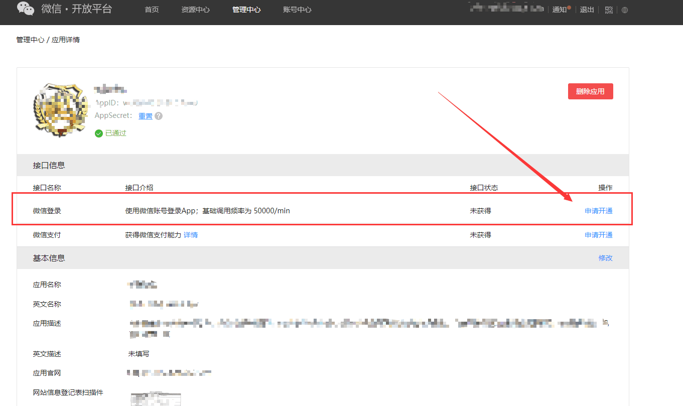683x406 pixels.
Task: Click 接口介绍 column header
Action: click(139, 188)
